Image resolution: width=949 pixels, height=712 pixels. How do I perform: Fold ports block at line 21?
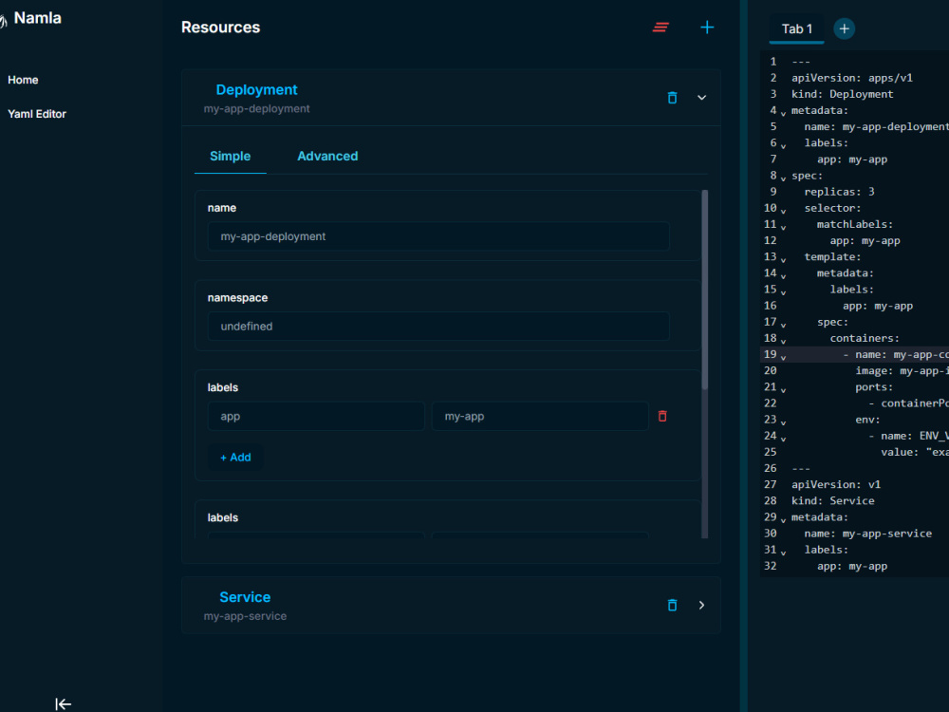point(783,390)
